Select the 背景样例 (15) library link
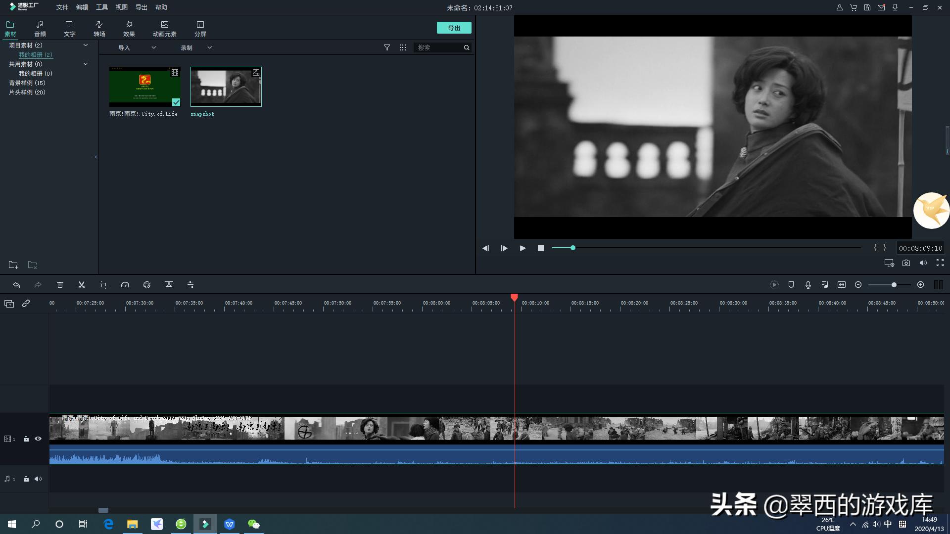Screen dimensions: 950x534 pyautogui.click(x=27, y=83)
